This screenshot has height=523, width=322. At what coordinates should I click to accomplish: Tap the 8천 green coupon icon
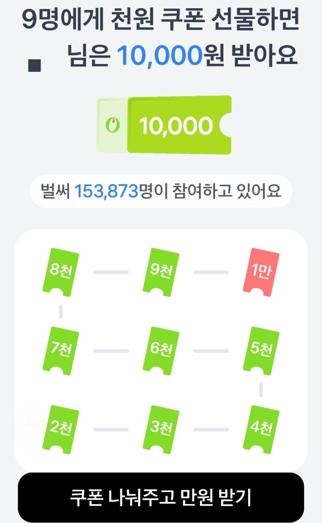(x=61, y=272)
